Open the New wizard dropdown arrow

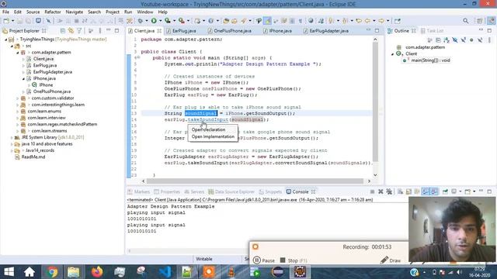[12, 21]
